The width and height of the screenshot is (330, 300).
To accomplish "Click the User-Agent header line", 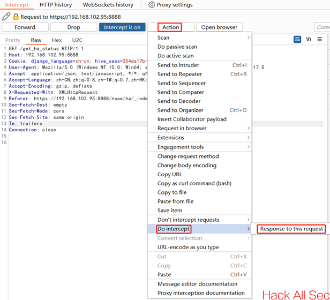I will 78,67.
